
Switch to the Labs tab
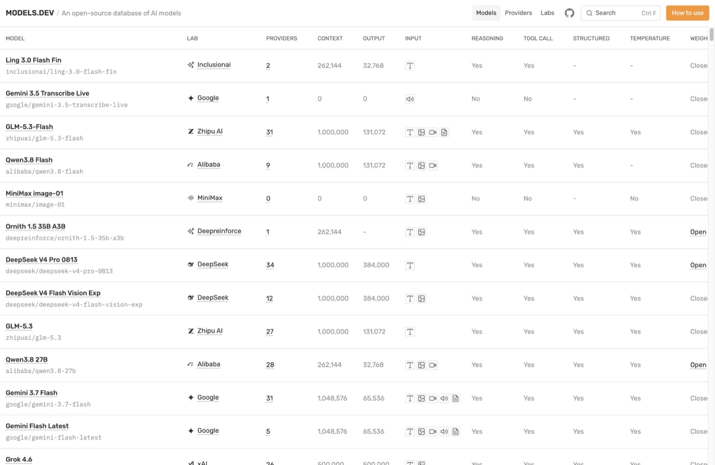click(x=547, y=13)
